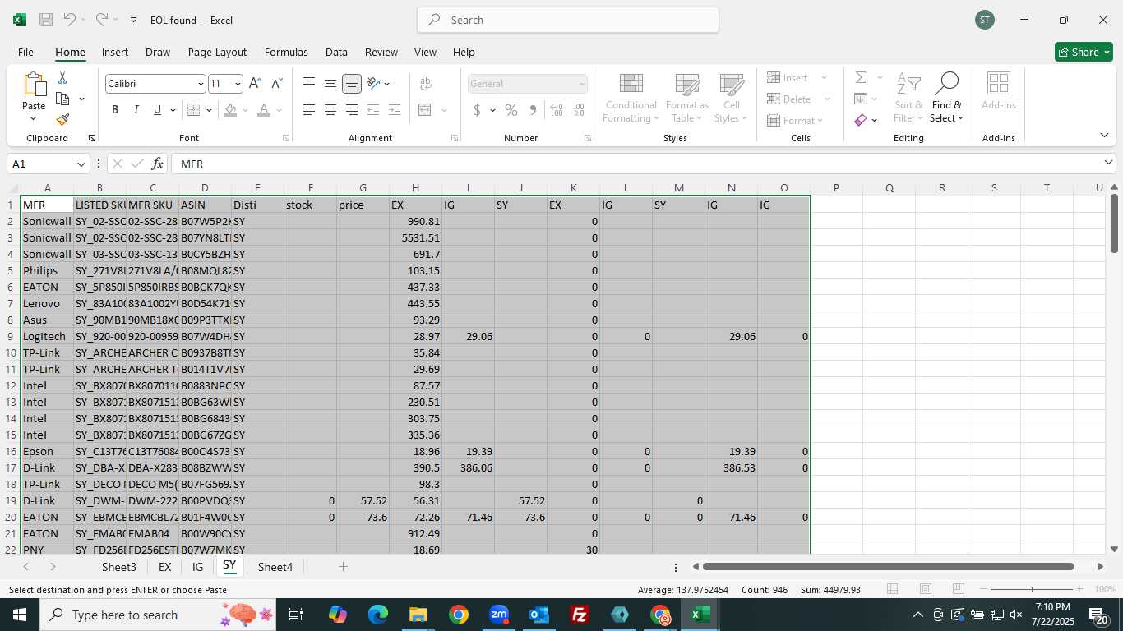Click the vertical scrollbar thumb
This screenshot has width=1123, height=631.
(x=1114, y=223)
